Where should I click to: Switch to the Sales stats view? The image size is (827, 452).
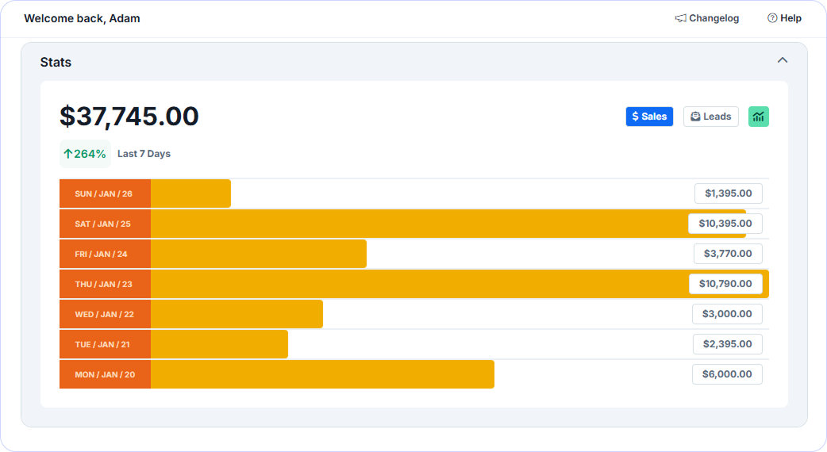(x=649, y=117)
